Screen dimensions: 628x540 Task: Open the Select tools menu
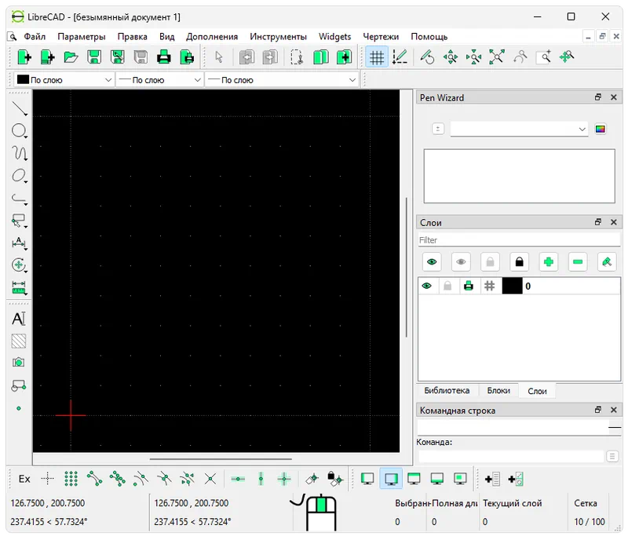click(19, 221)
